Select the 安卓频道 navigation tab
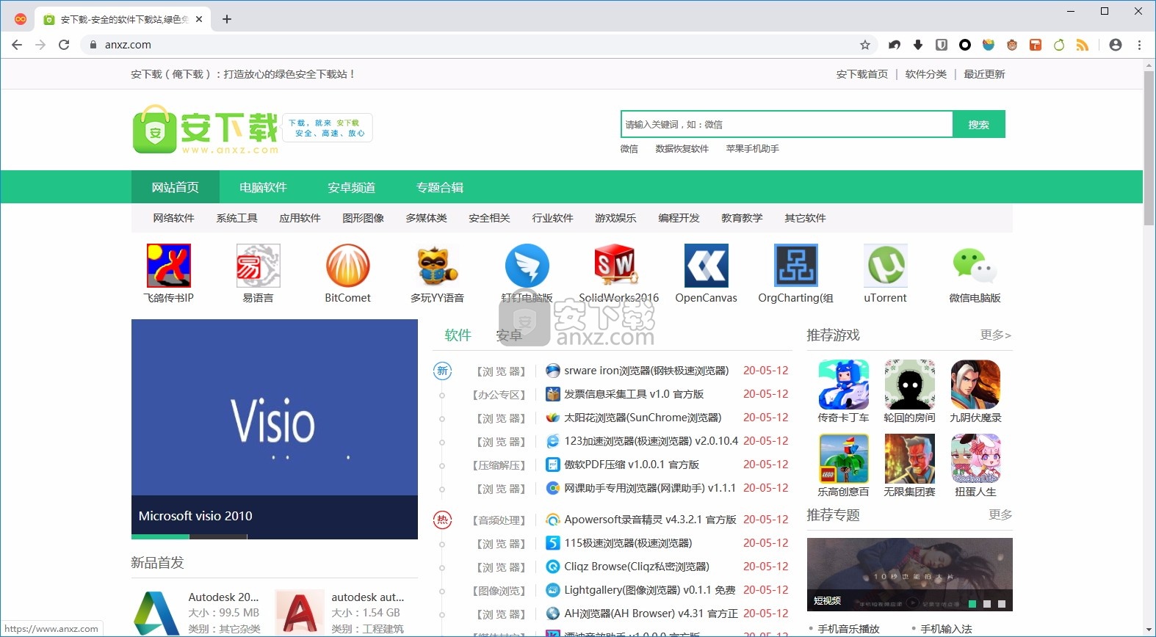This screenshot has height=637, width=1156. (x=352, y=187)
